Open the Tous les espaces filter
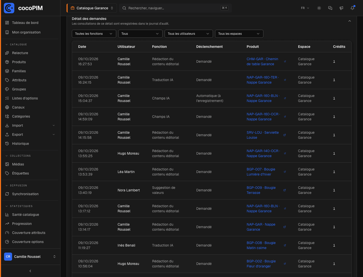This screenshot has width=363, height=277. point(239,34)
